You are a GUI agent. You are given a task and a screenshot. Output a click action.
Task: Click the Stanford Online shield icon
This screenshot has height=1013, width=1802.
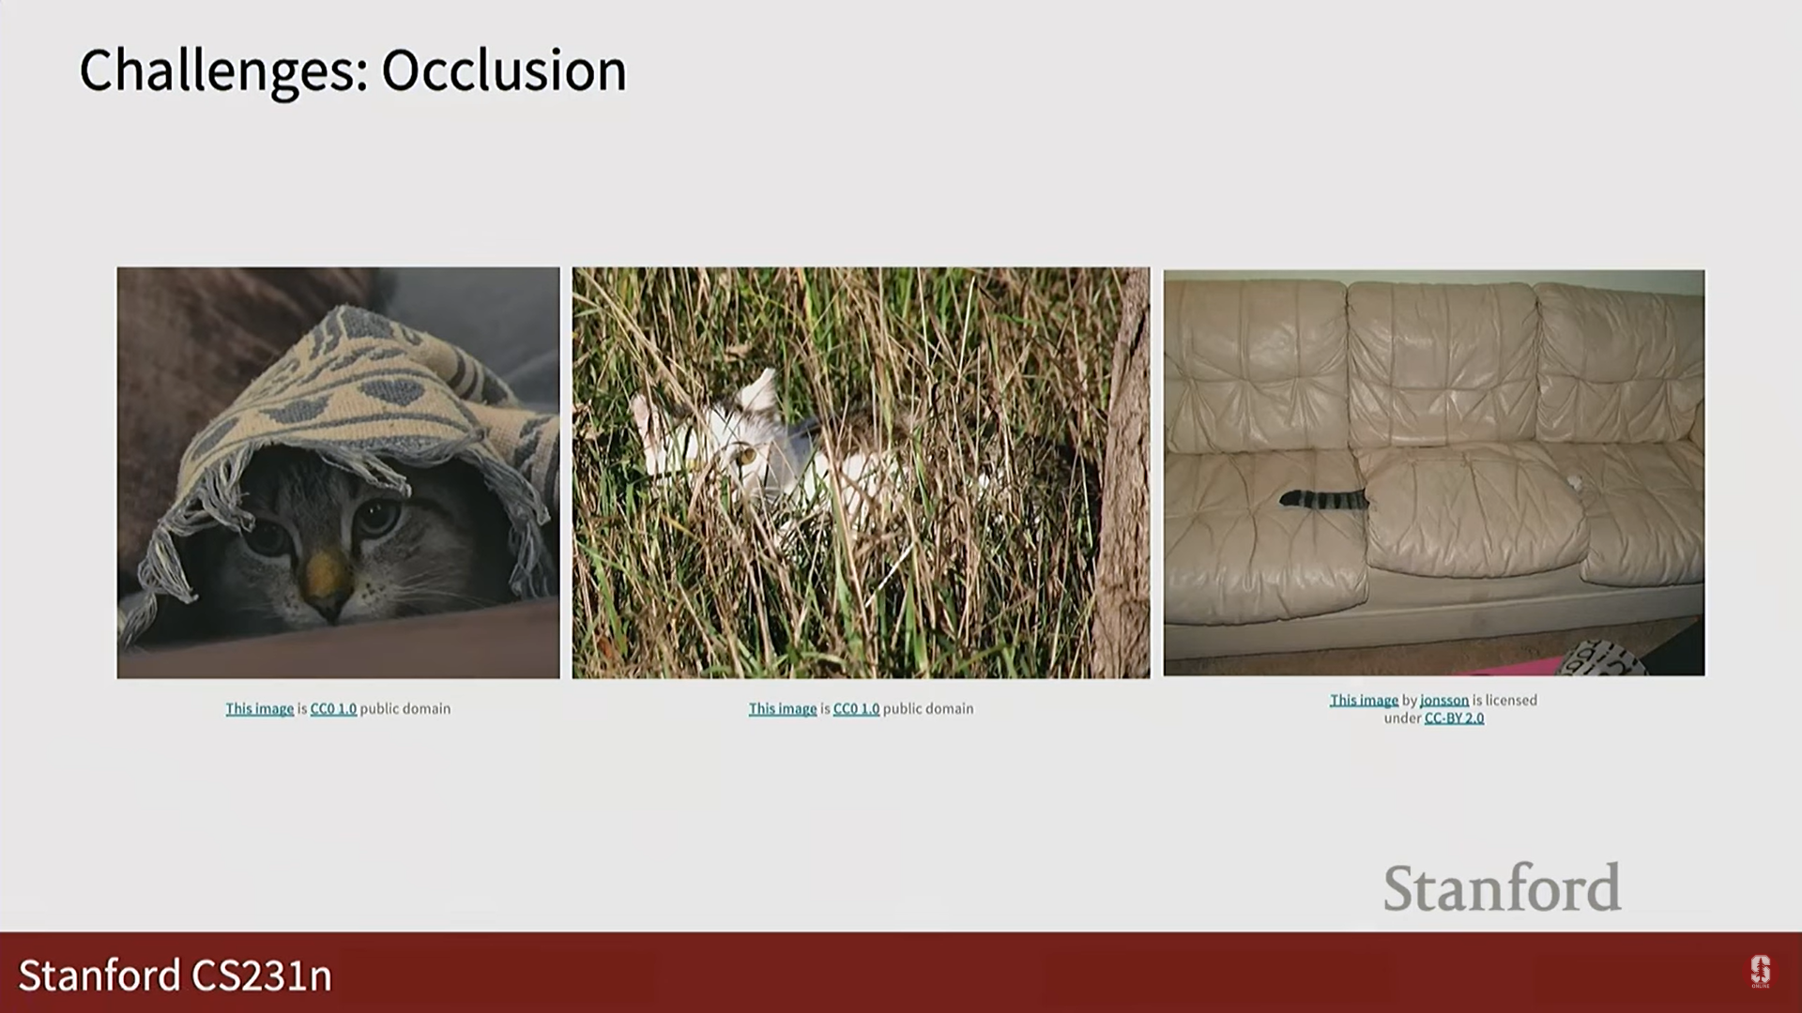pyautogui.click(x=1760, y=971)
